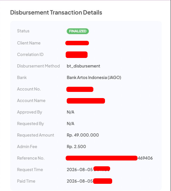Click the Disbursement Method label
This screenshot has width=171, height=191.
click(x=38, y=66)
